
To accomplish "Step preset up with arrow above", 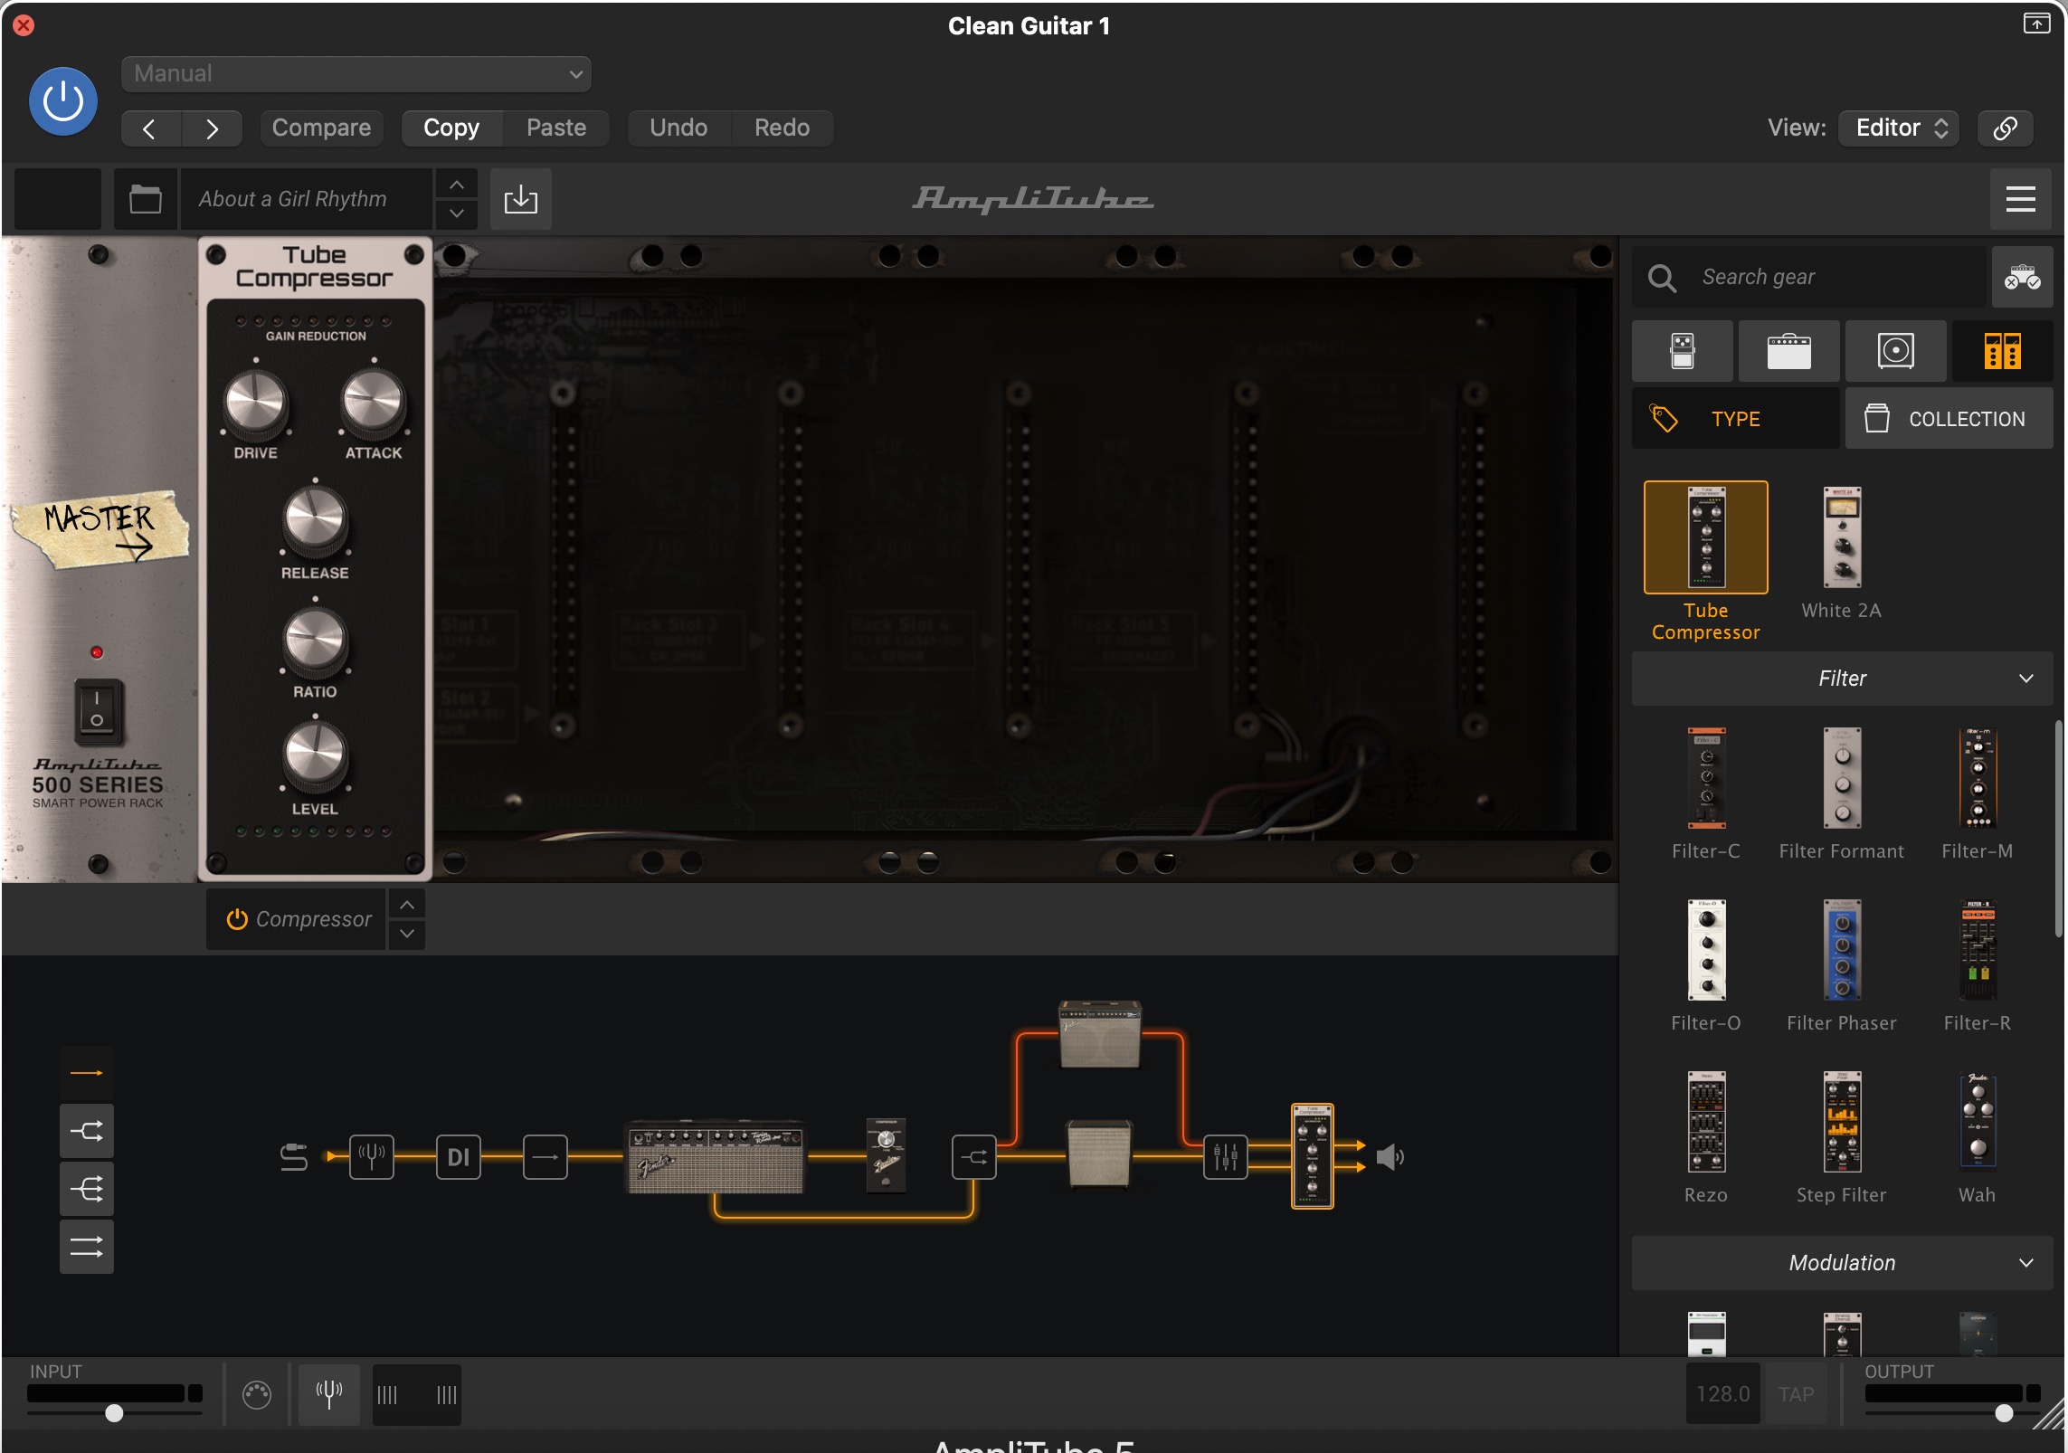I will [457, 185].
